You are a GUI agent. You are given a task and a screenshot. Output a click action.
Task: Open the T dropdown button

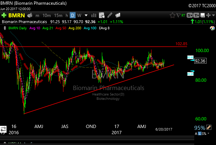click(196, 16)
